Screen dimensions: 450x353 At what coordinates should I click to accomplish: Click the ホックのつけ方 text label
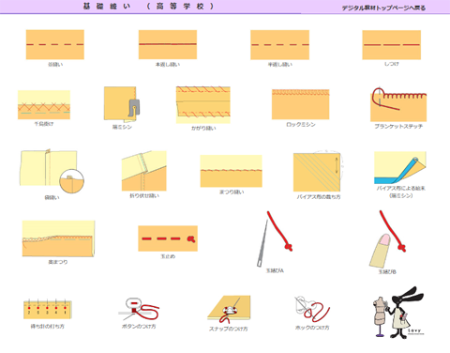[x=312, y=328]
